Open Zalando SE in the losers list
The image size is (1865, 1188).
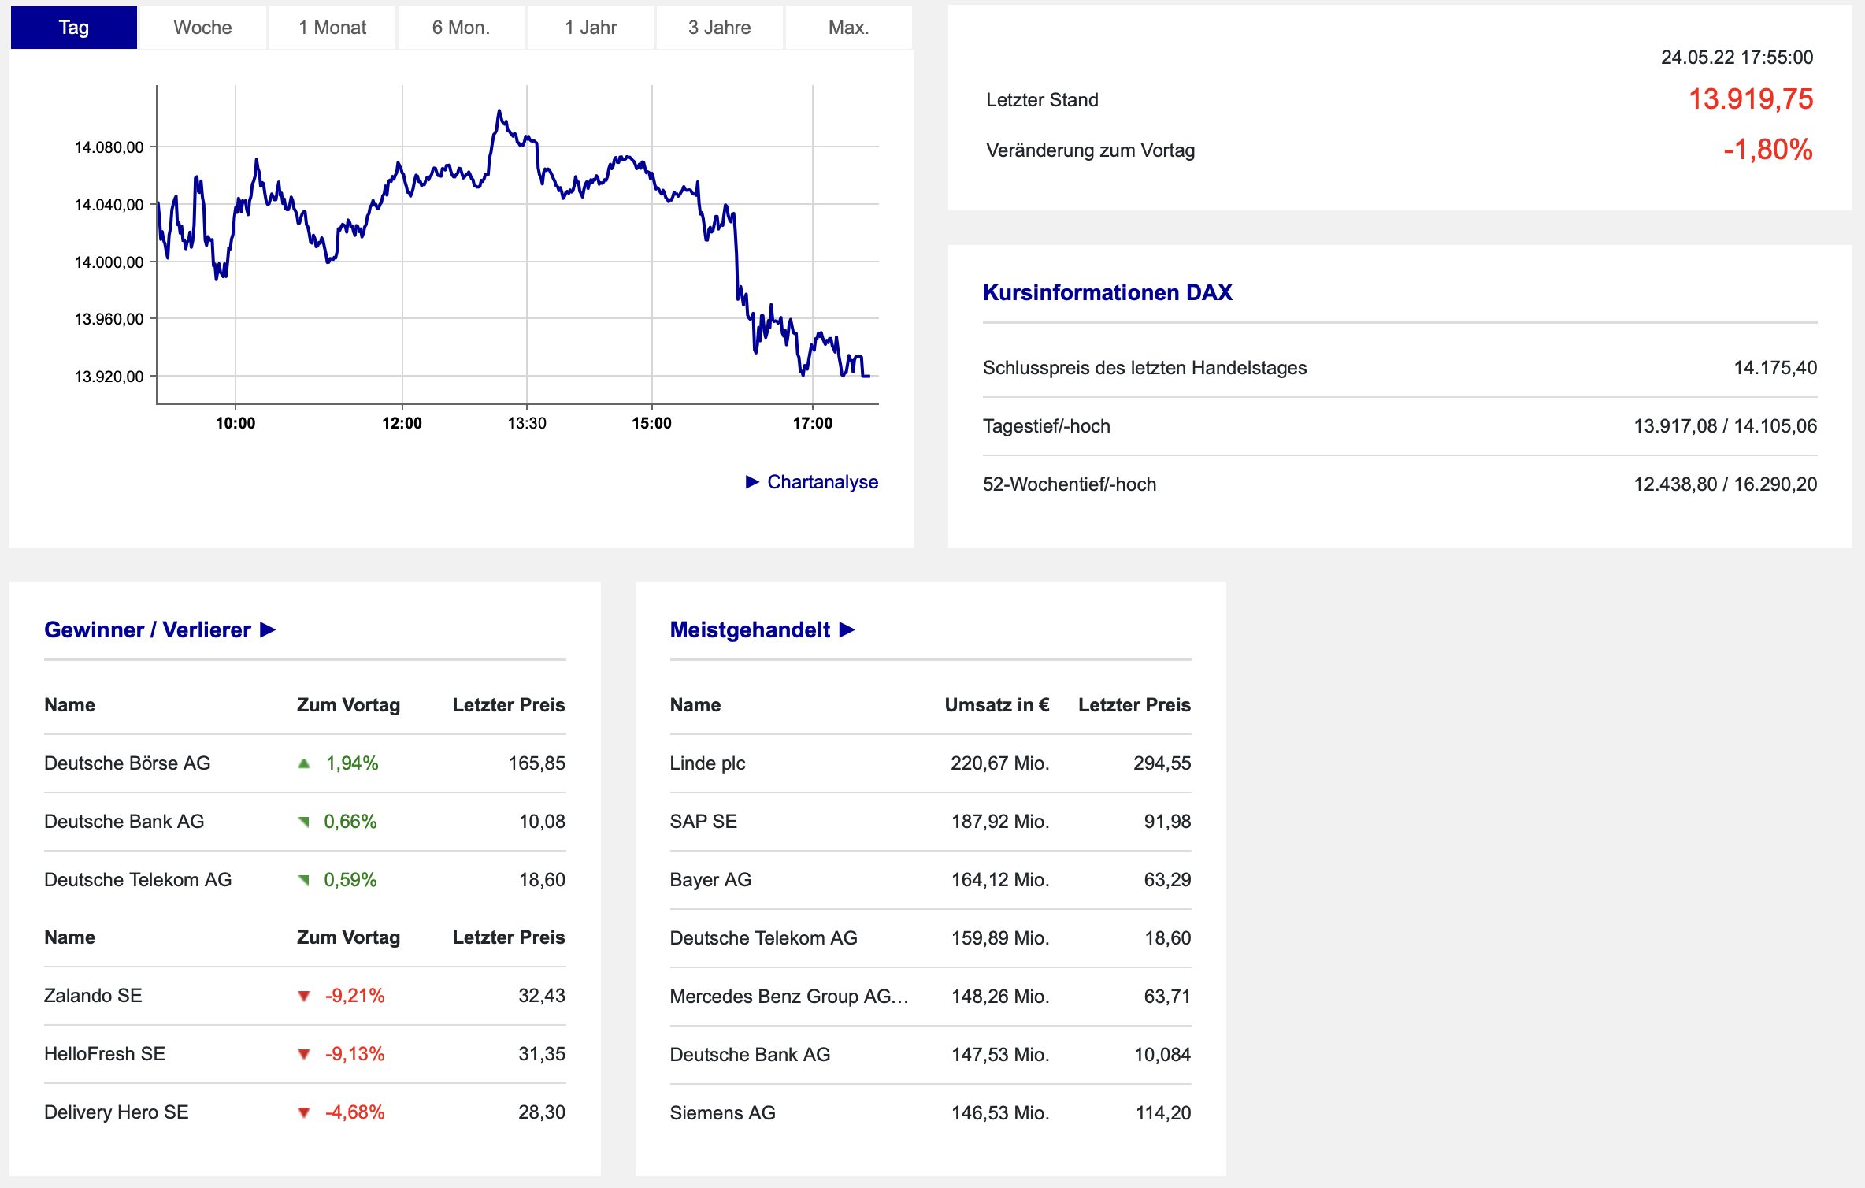[x=93, y=996]
